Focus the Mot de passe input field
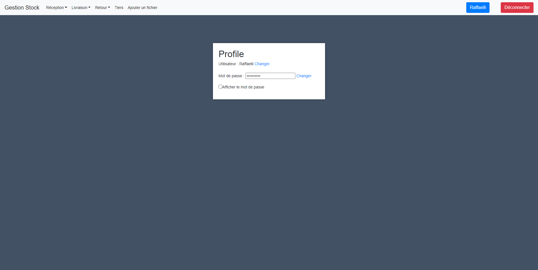The image size is (538, 270). click(x=270, y=76)
